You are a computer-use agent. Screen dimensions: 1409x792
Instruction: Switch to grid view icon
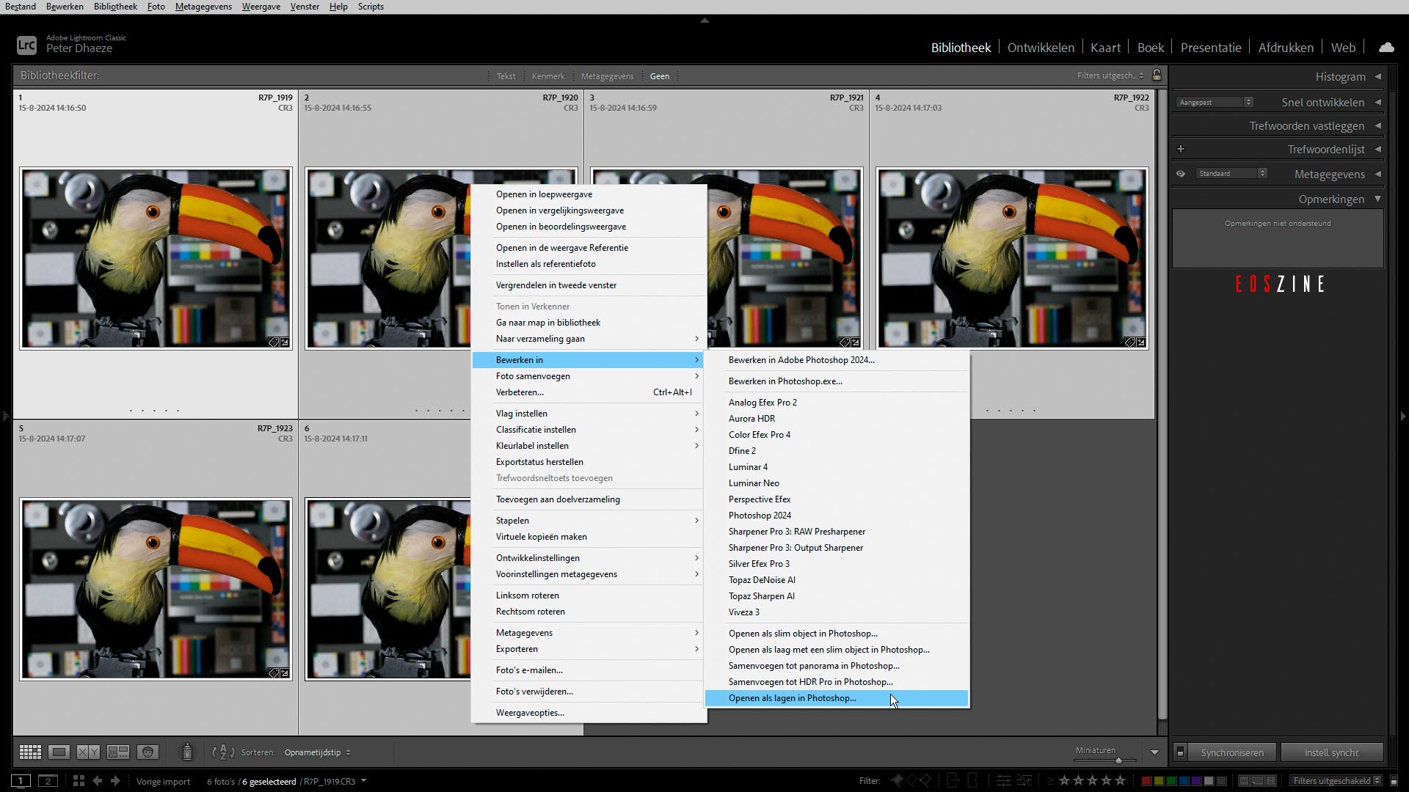[30, 752]
